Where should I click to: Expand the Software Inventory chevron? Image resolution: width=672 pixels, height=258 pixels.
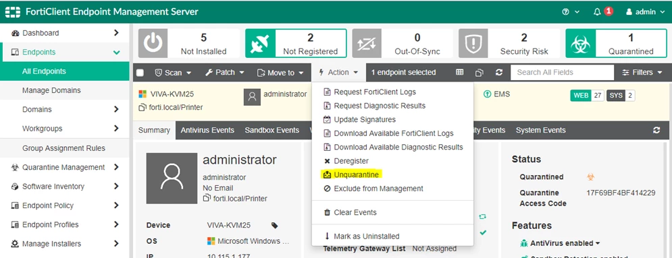tap(116, 186)
